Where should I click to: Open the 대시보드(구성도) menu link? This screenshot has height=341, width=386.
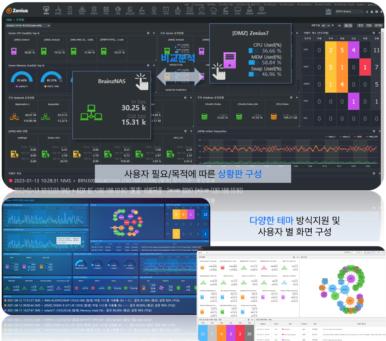(323, 4)
